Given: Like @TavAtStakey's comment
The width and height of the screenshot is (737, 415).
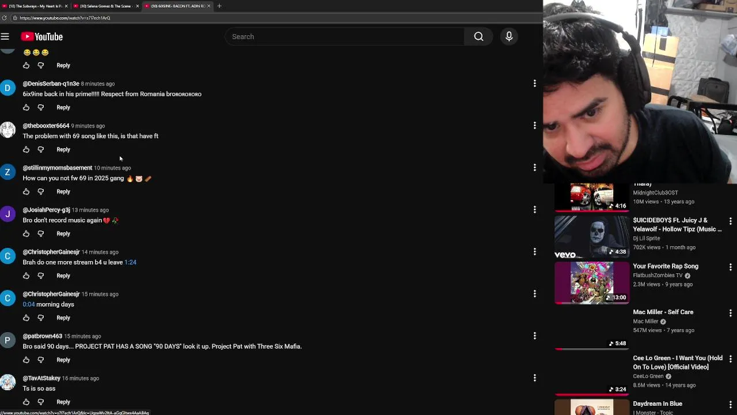Looking at the screenshot, I should coord(26,402).
